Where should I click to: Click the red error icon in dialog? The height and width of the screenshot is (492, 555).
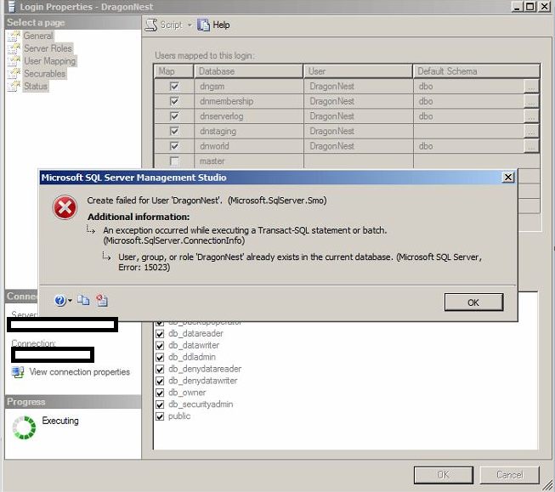click(65, 207)
